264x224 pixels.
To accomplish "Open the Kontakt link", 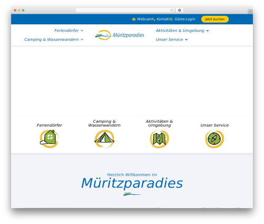I will click(163, 19).
